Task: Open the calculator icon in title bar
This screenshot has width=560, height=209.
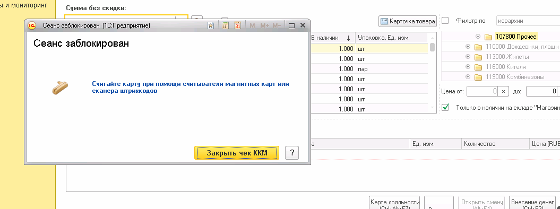Action: coord(226,25)
